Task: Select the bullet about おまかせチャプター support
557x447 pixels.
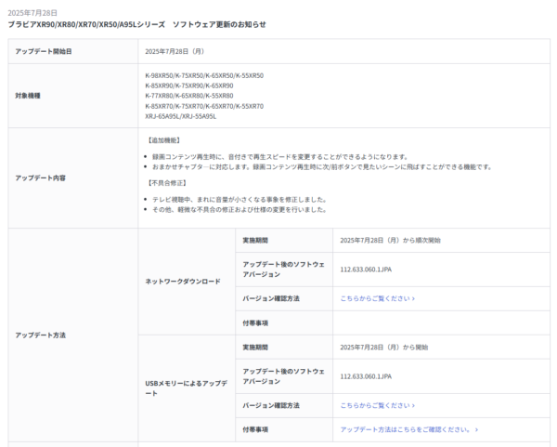Action: coord(322,166)
